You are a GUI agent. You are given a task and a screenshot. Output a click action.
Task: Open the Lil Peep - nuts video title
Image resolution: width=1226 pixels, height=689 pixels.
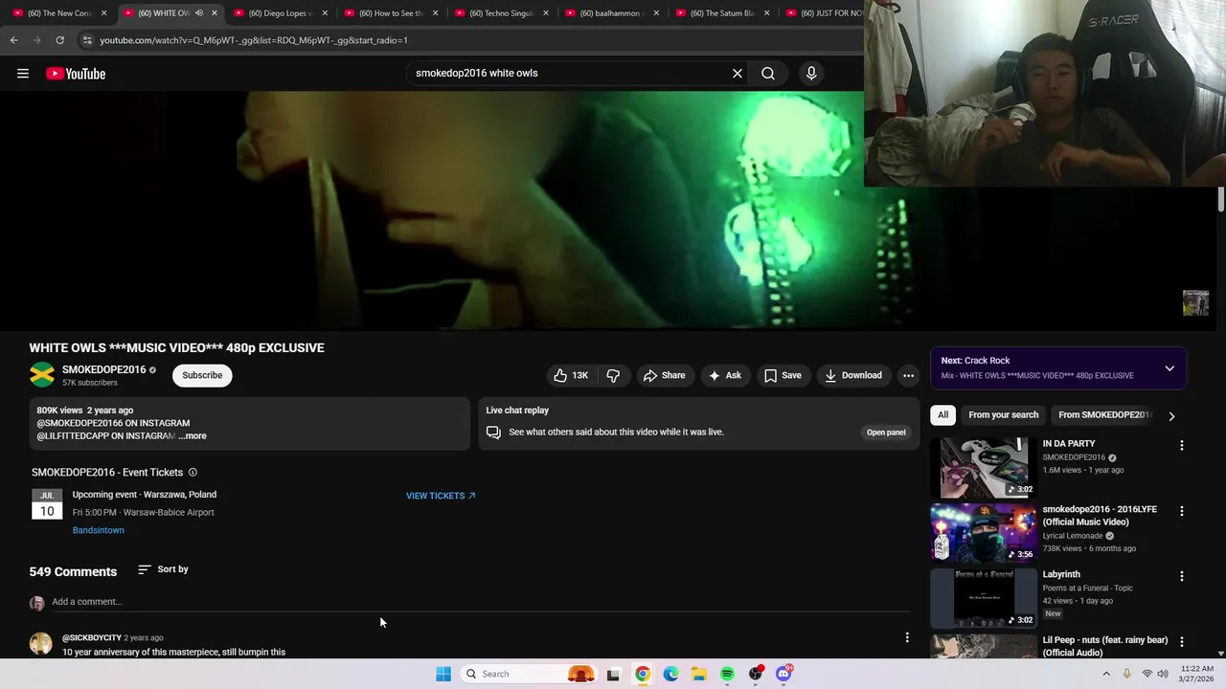1105,646
